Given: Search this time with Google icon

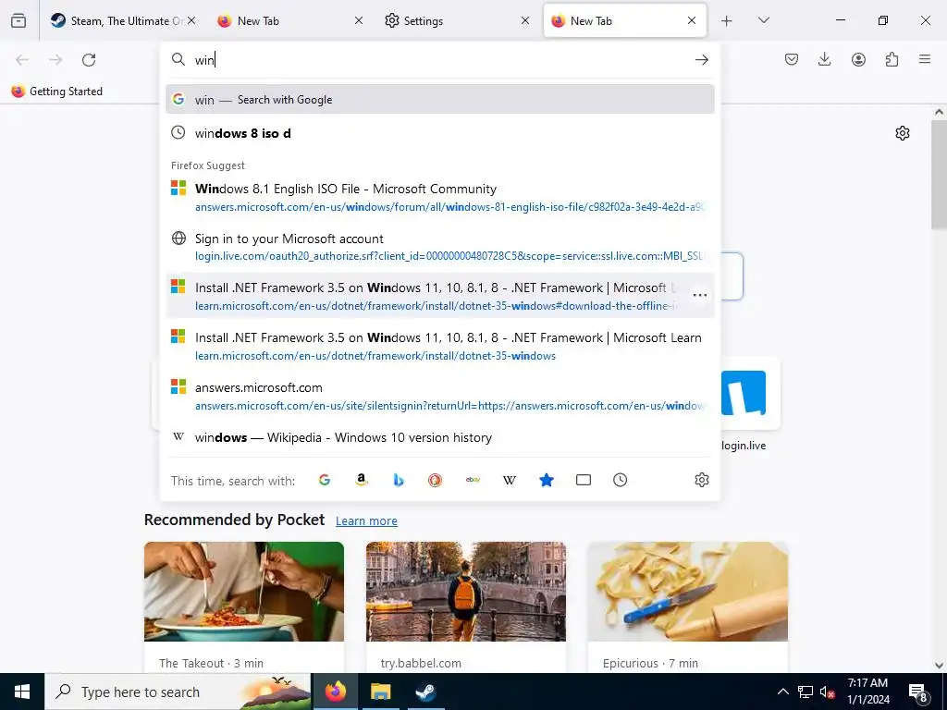Looking at the screenshot, I should pyautogui.click(x=325, y=480).
